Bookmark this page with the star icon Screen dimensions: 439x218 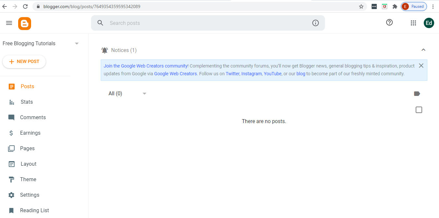coord(361,6)
